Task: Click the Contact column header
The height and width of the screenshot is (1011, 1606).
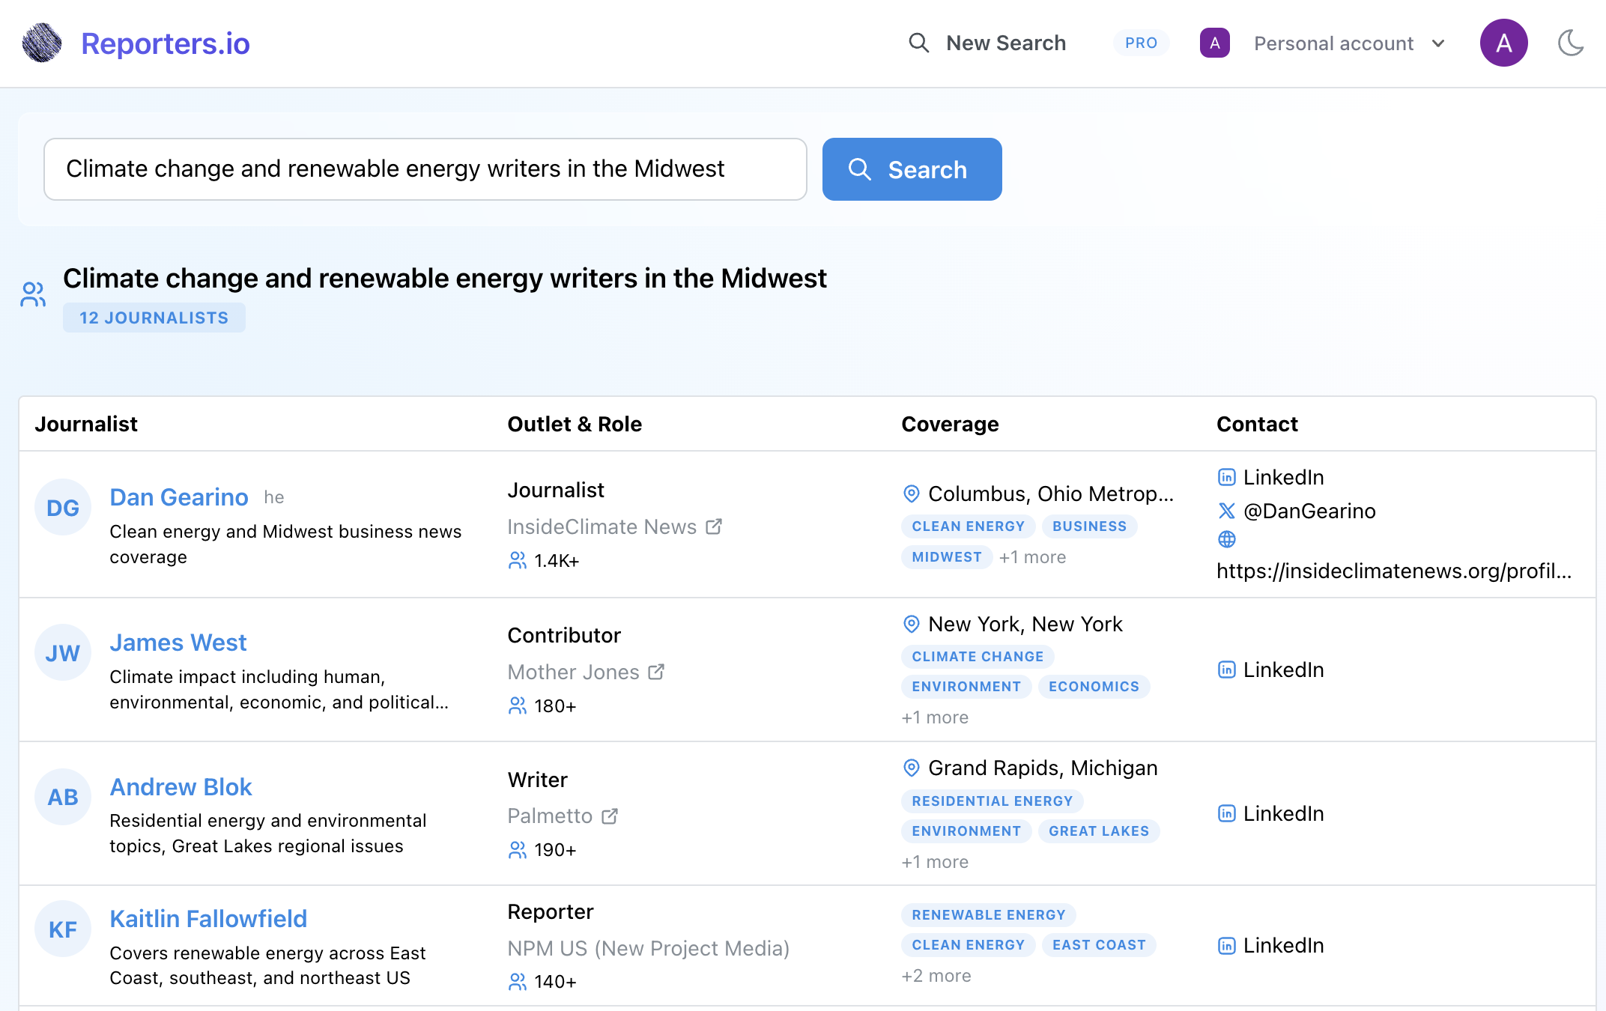Action: point(1257,424)
